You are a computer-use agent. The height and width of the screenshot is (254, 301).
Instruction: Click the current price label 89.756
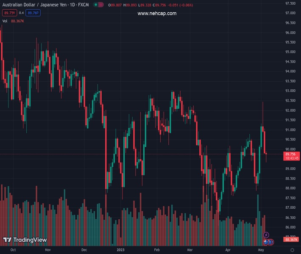click(292, 154)
